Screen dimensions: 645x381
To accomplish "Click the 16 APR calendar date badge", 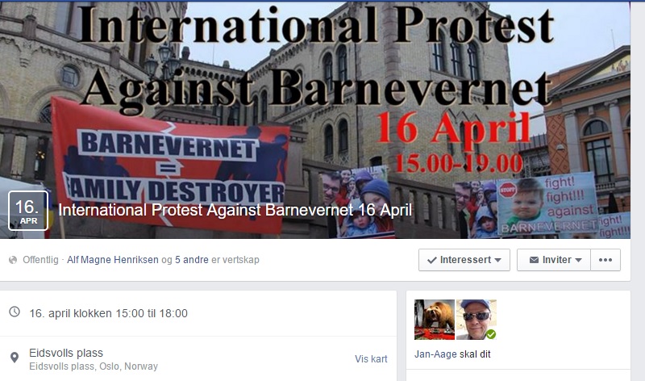I will [x=28, y=211].
